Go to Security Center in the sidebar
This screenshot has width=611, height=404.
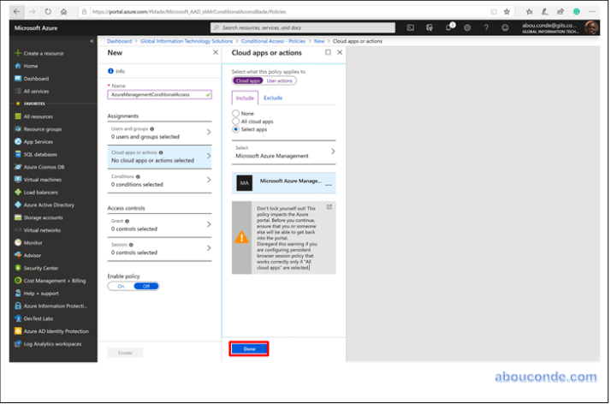pyautogui.click(x=40, y=268)
